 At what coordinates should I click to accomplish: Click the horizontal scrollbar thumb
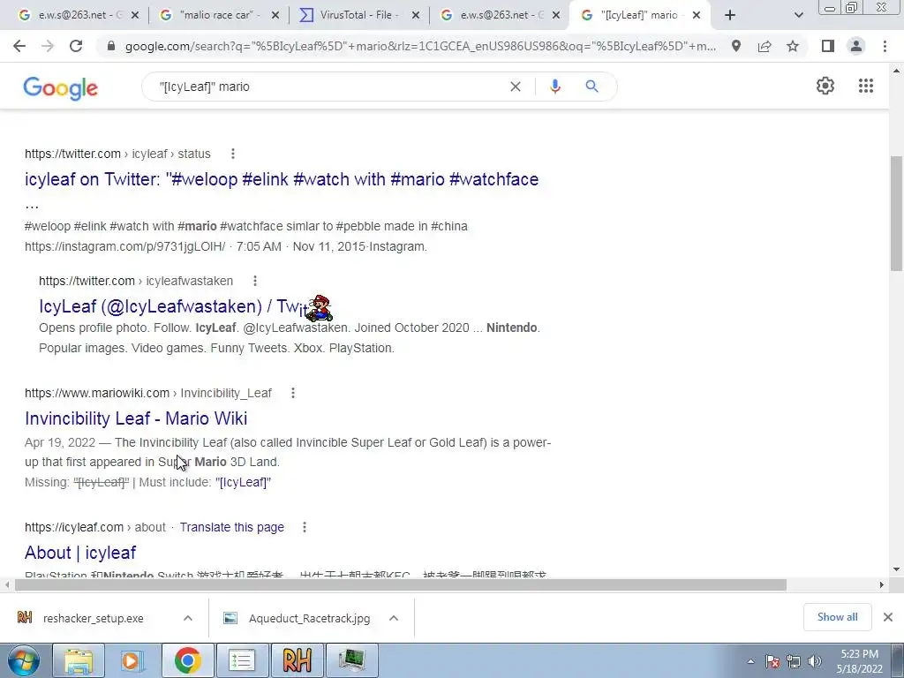pyautogui.click(x=401, y=584)
